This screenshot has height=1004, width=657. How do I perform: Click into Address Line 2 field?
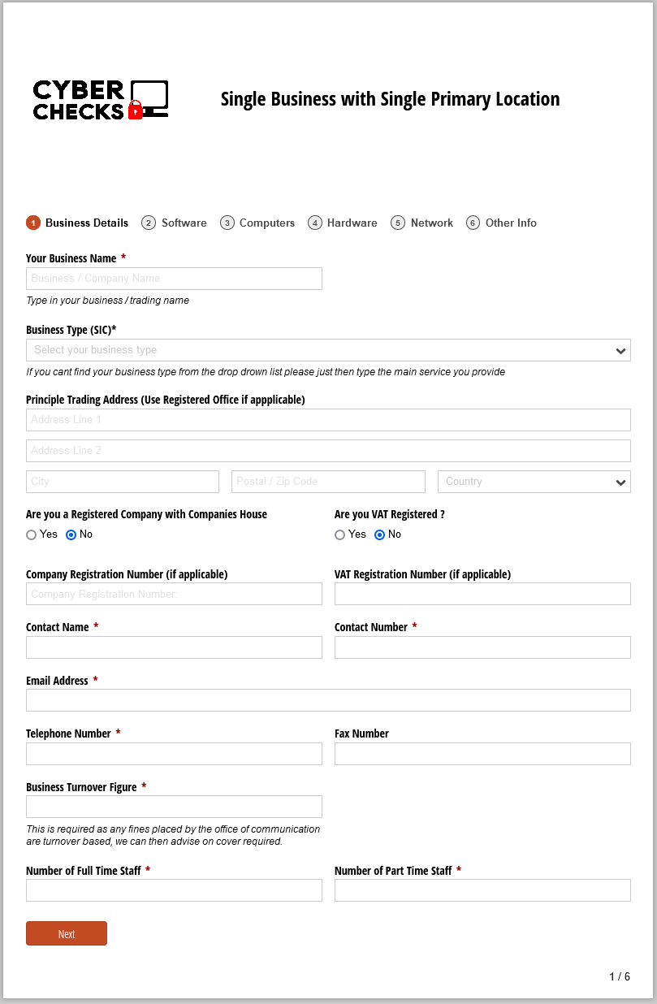[x=328, y=451]
